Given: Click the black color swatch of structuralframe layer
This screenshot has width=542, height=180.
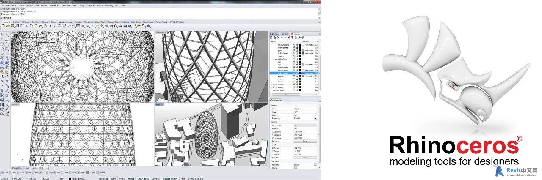Looking at the screenshot, I should point(300,45).
